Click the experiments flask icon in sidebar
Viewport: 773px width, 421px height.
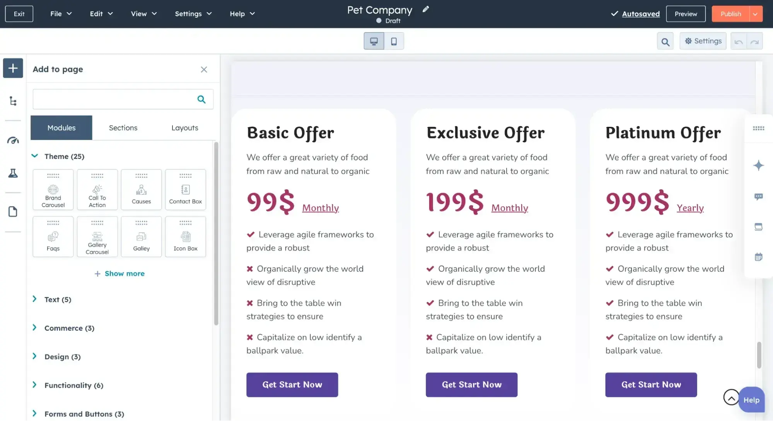pos(13,173)
